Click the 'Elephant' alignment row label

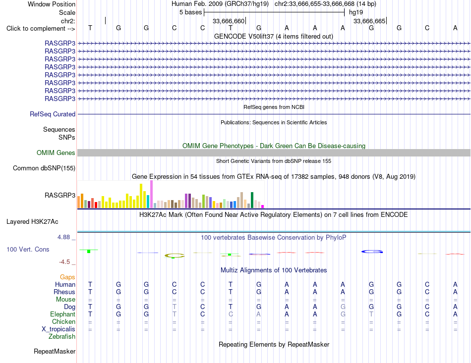click(x=62, y=314)
